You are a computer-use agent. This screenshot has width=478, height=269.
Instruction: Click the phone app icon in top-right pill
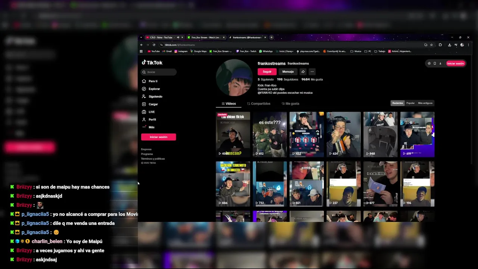tap(435, 64)
